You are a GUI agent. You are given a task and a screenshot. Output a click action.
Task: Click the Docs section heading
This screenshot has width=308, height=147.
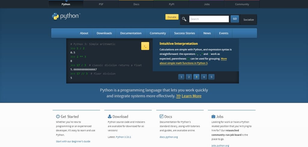(x=168, y=117)
